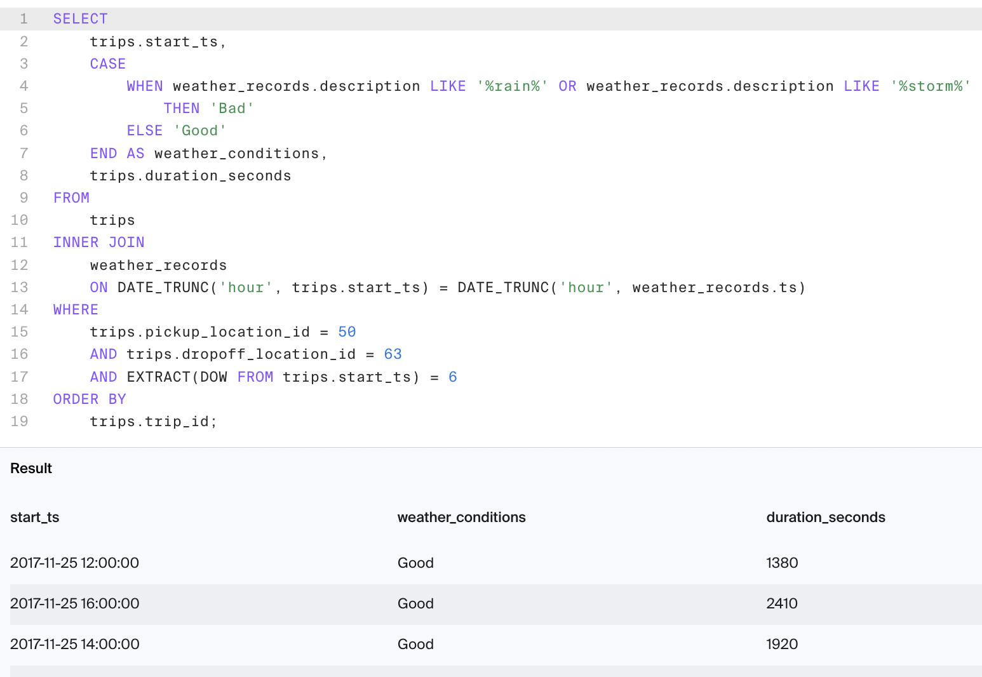Select the 2017-11-25 12:00:00 timestamp cell
The height and width of the screenshot is (677, 982).
(x=75, y=563)
